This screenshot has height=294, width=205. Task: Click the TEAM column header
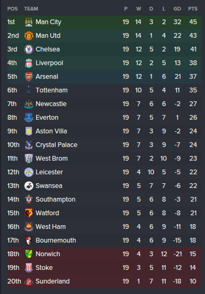click(x=31, y=9)
